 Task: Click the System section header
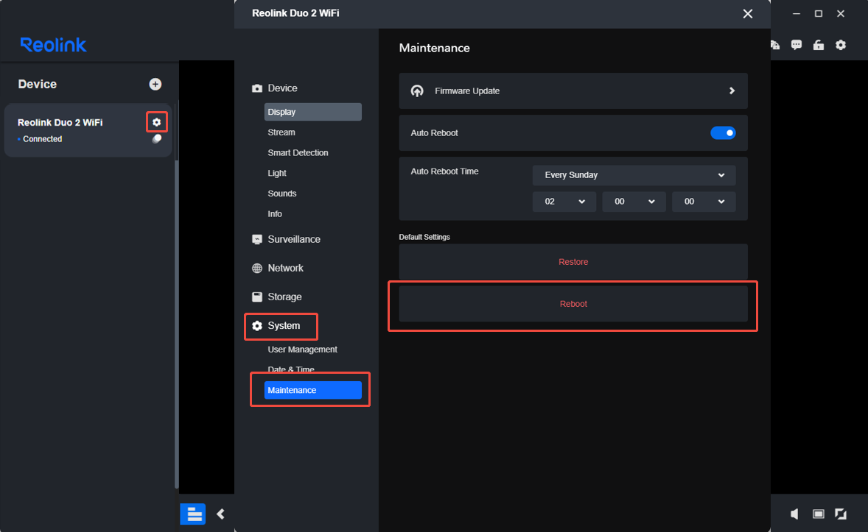pos(276,326)
